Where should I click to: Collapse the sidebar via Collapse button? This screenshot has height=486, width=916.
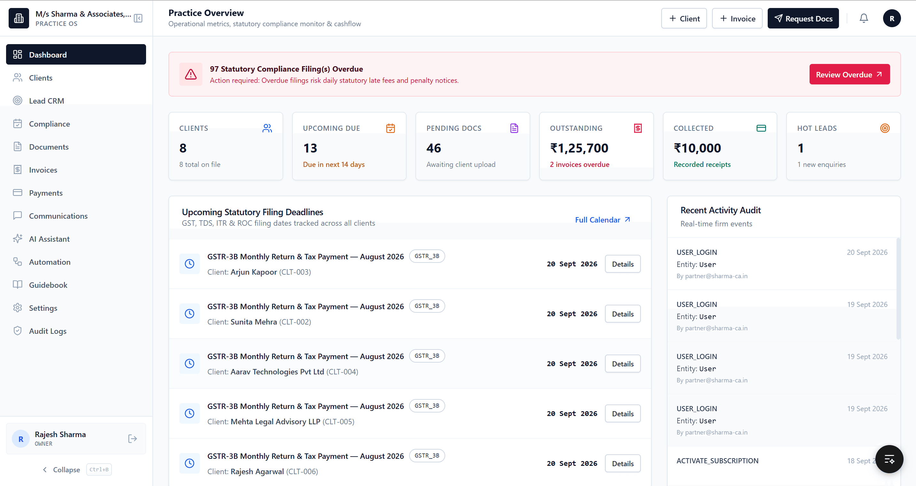[76, 469]
